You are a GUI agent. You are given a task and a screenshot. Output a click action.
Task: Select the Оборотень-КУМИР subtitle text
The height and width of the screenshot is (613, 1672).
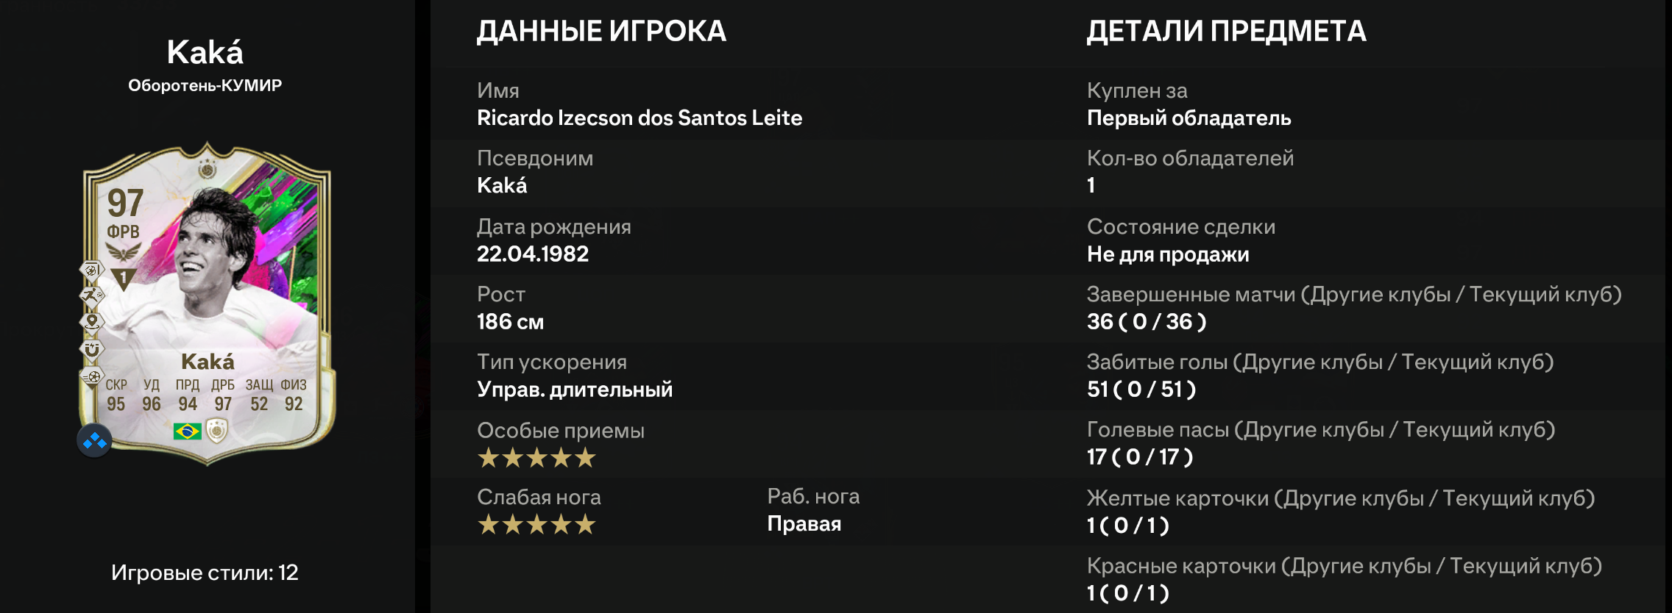coord(205,85)
